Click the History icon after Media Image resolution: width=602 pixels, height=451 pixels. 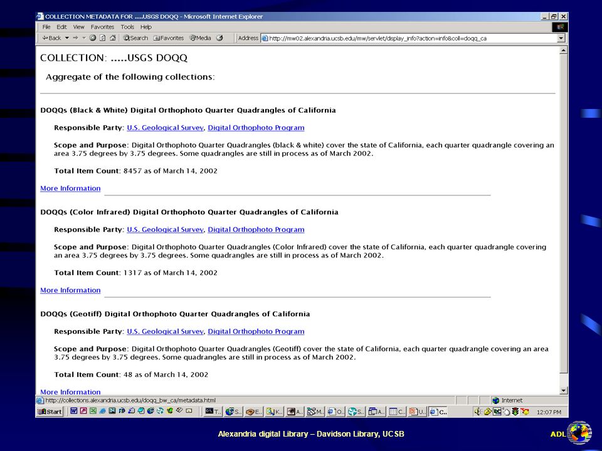point(219,38)
